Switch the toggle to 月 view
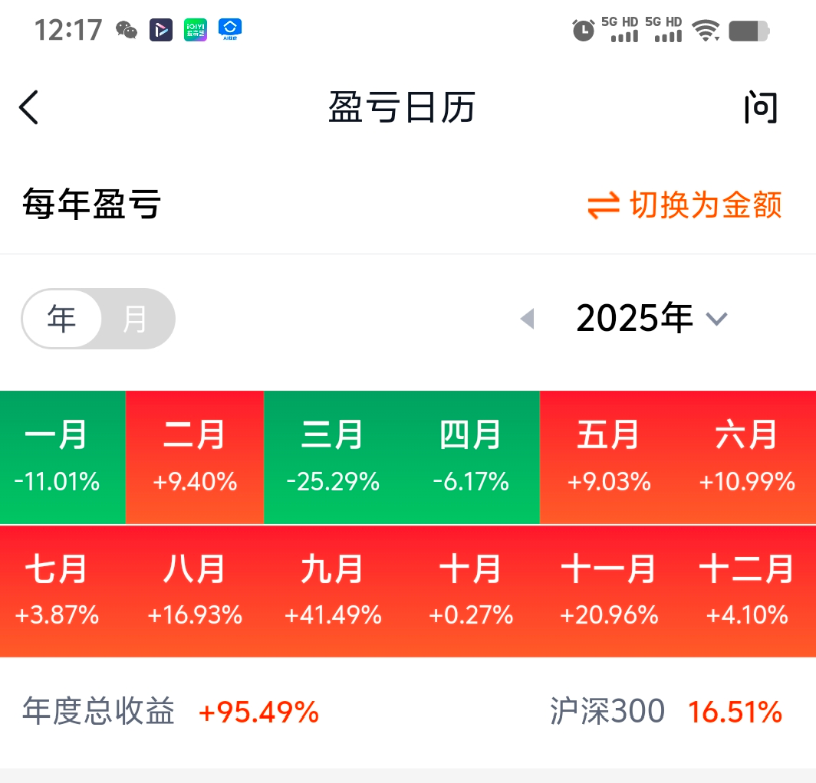 coord(135,319)
